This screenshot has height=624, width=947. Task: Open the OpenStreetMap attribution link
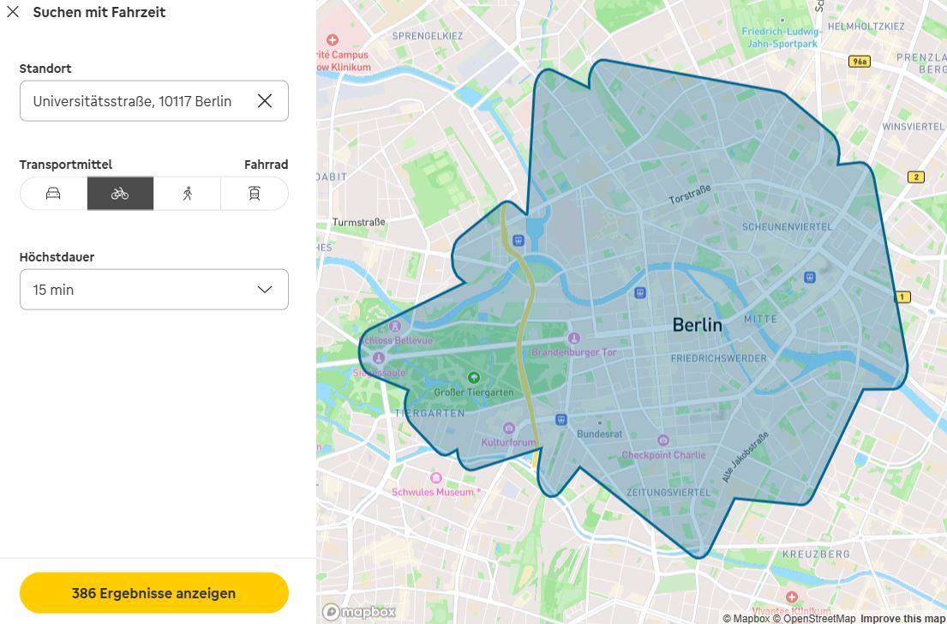(813, 618)
